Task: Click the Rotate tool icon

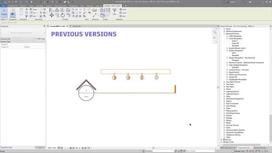Action: (62, 15)
